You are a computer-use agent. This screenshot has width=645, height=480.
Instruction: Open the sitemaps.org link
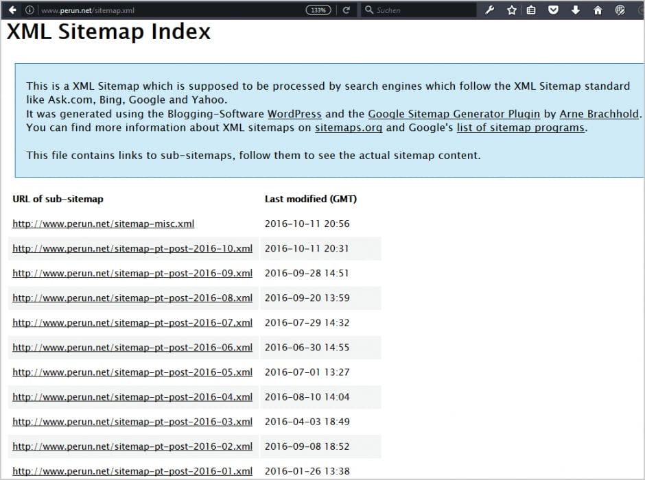pos(349,128)
